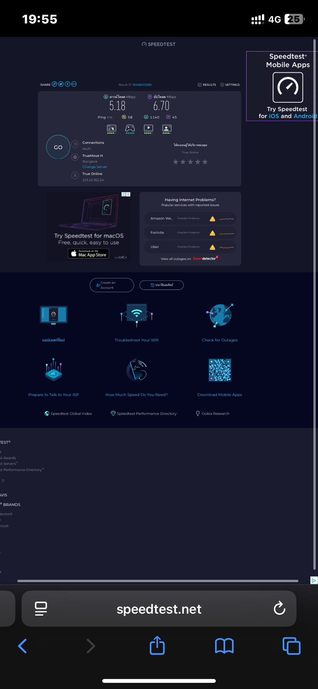318x689 pixels.
Task: Click How Much Speed Do You Need? link
Action: pos(137,395)
